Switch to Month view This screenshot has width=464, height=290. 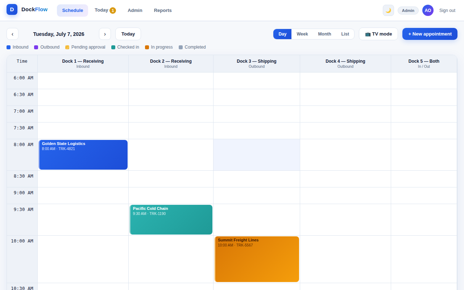[324, 34]
